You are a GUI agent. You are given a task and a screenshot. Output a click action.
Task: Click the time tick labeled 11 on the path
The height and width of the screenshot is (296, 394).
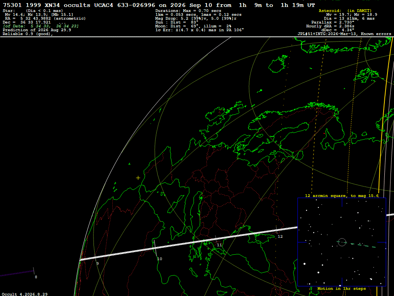(x=219, y=245)
